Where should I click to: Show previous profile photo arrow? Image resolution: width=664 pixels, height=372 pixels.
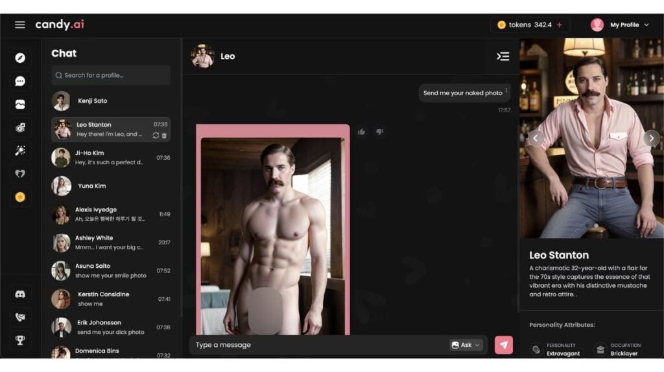pos(535,138)
